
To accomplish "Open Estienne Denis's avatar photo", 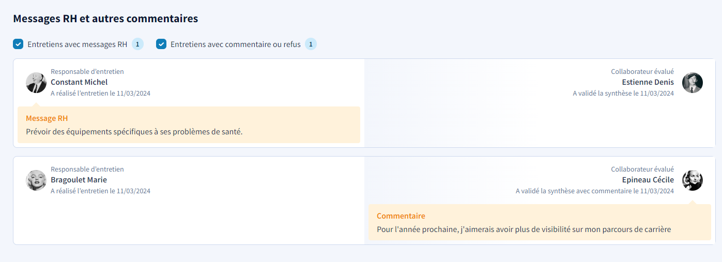I will [693, 83].
